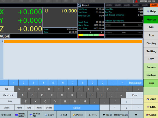This screenshot has width=158, height=118.
Task: Select the ALARM3 tab
Action: click(x=127, y=5)
